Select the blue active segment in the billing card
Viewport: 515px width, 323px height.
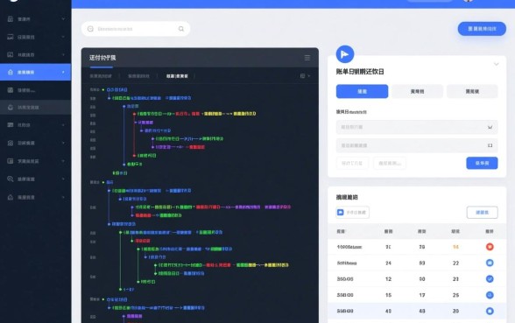[362, 91]
